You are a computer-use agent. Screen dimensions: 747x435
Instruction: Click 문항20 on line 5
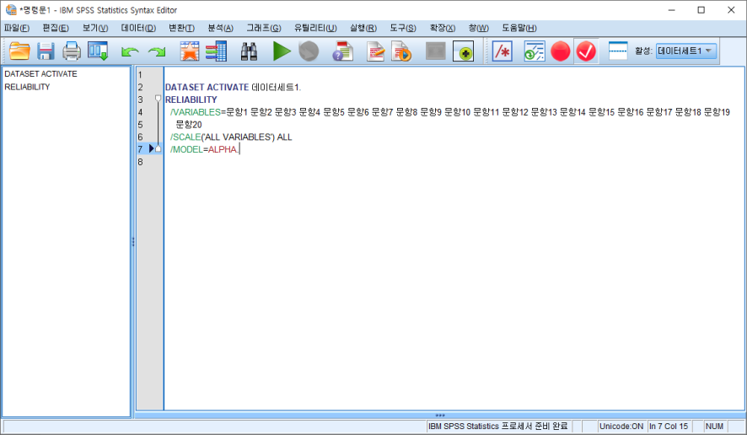pyautogui.click(x=189, y=125)
